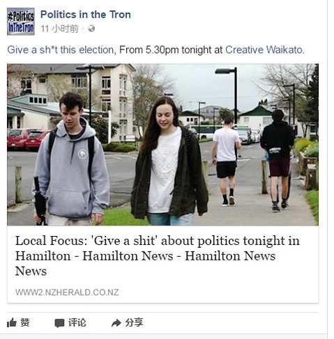Click the speech bubble comment icon
This screenshot has height=339, width=334.
click(59, 323)
